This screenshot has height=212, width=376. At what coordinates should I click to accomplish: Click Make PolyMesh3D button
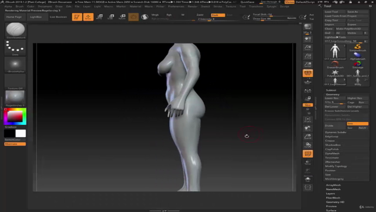(x=351, y=29)
